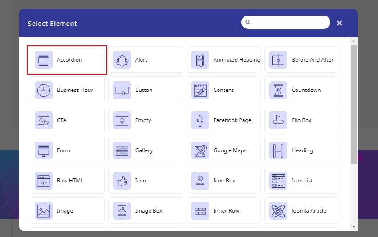Click the Button label text

pos(144,90)
